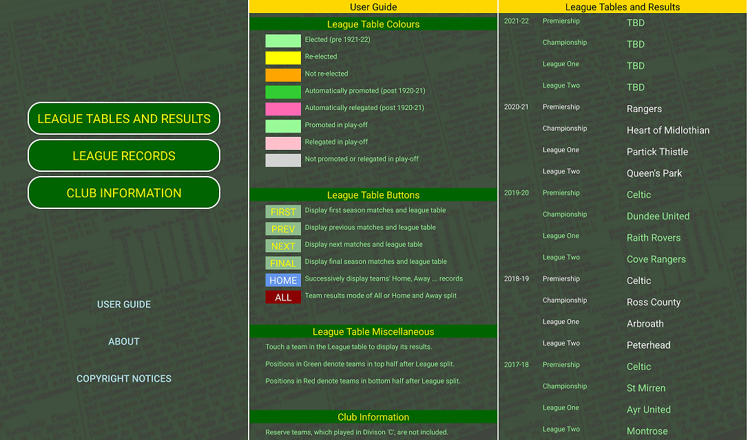748x440 pixels.
Task: Click the dark red ALL button
Action: tap(283, 297)
